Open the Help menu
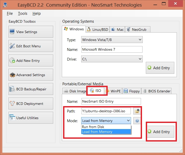 tap(37, 13)
